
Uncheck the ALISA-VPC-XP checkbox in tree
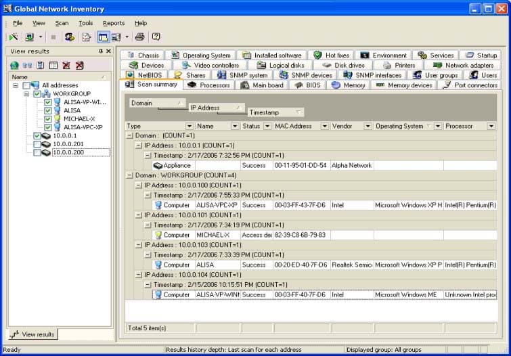[x=48, y=127]
